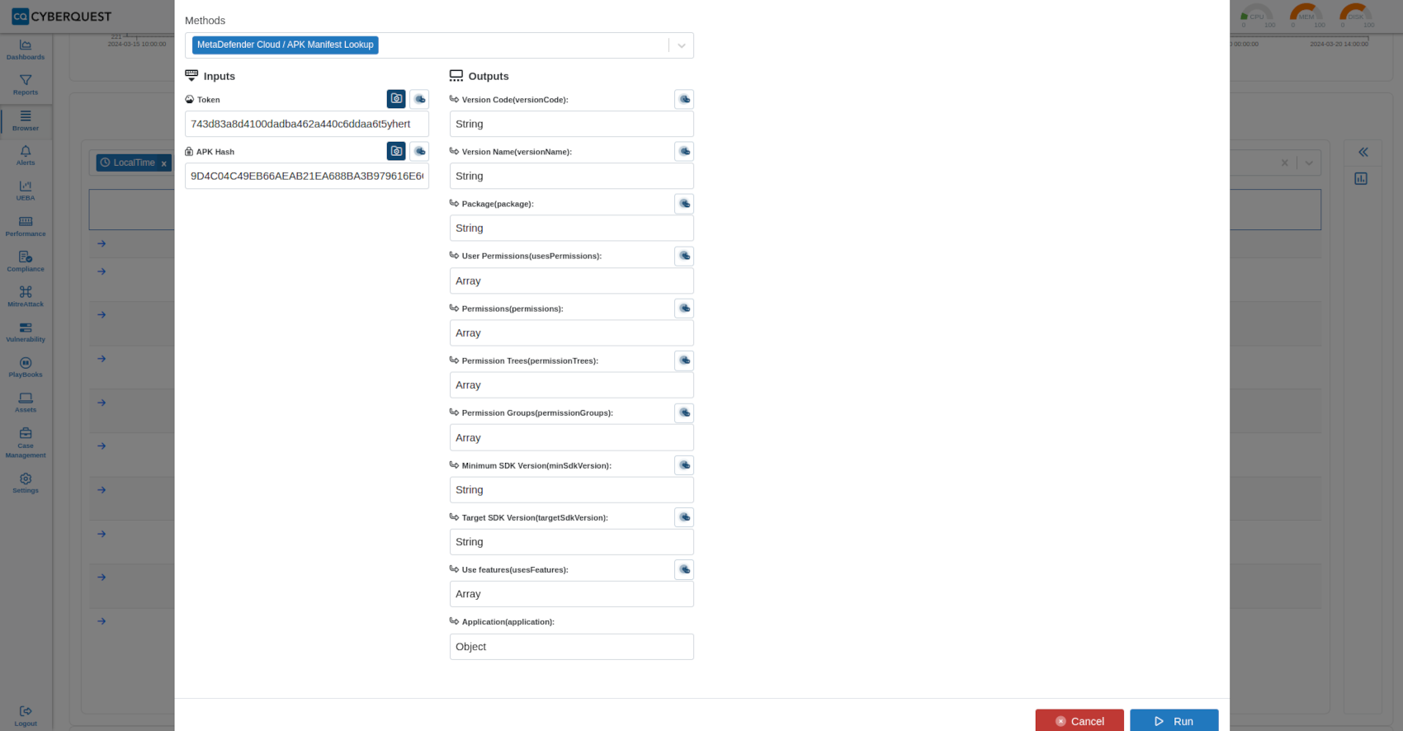Click the Version Code String field
Screen dimensions: 1403x731
click(x=572, y=124)
